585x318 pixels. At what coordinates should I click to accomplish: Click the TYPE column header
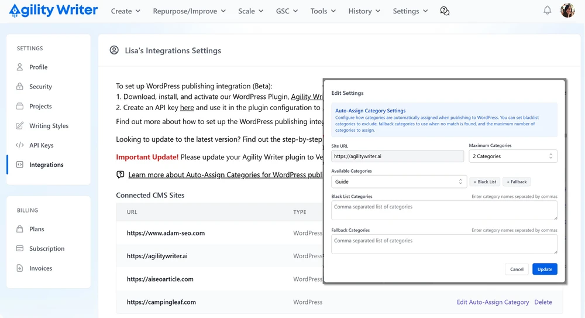coord(300,212)
